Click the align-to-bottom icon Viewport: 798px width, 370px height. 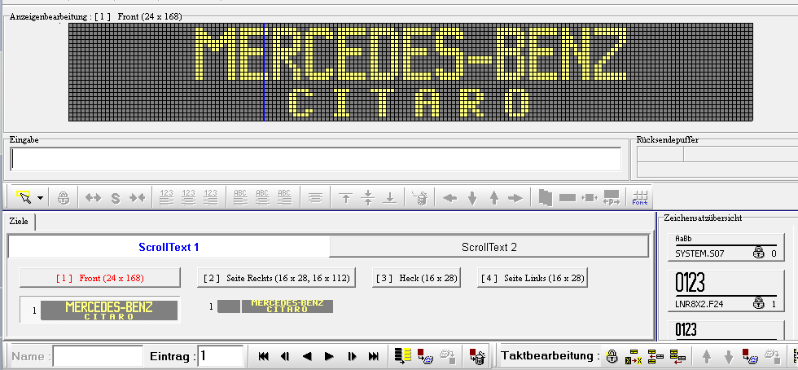390,198
